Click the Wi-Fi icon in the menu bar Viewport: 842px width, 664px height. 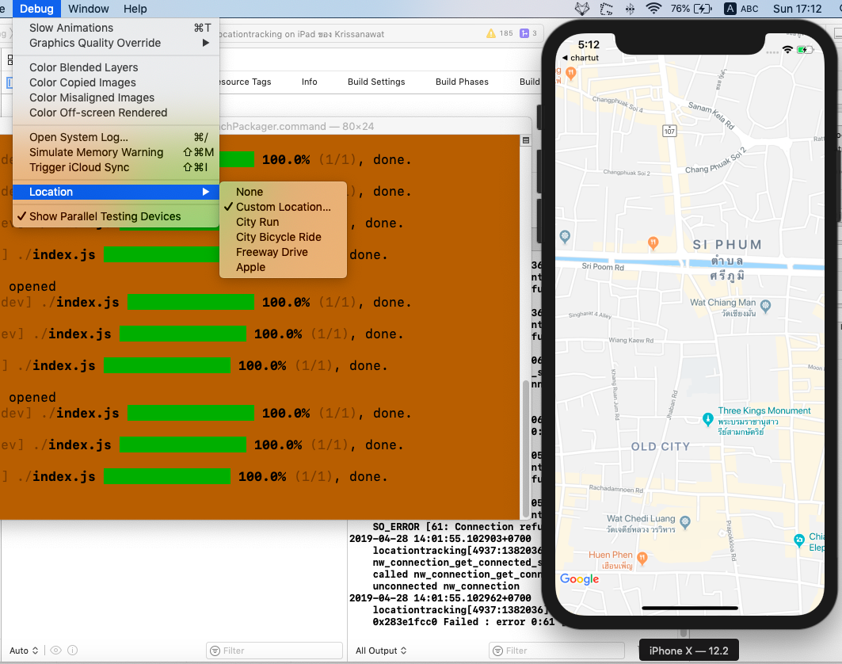655,10
